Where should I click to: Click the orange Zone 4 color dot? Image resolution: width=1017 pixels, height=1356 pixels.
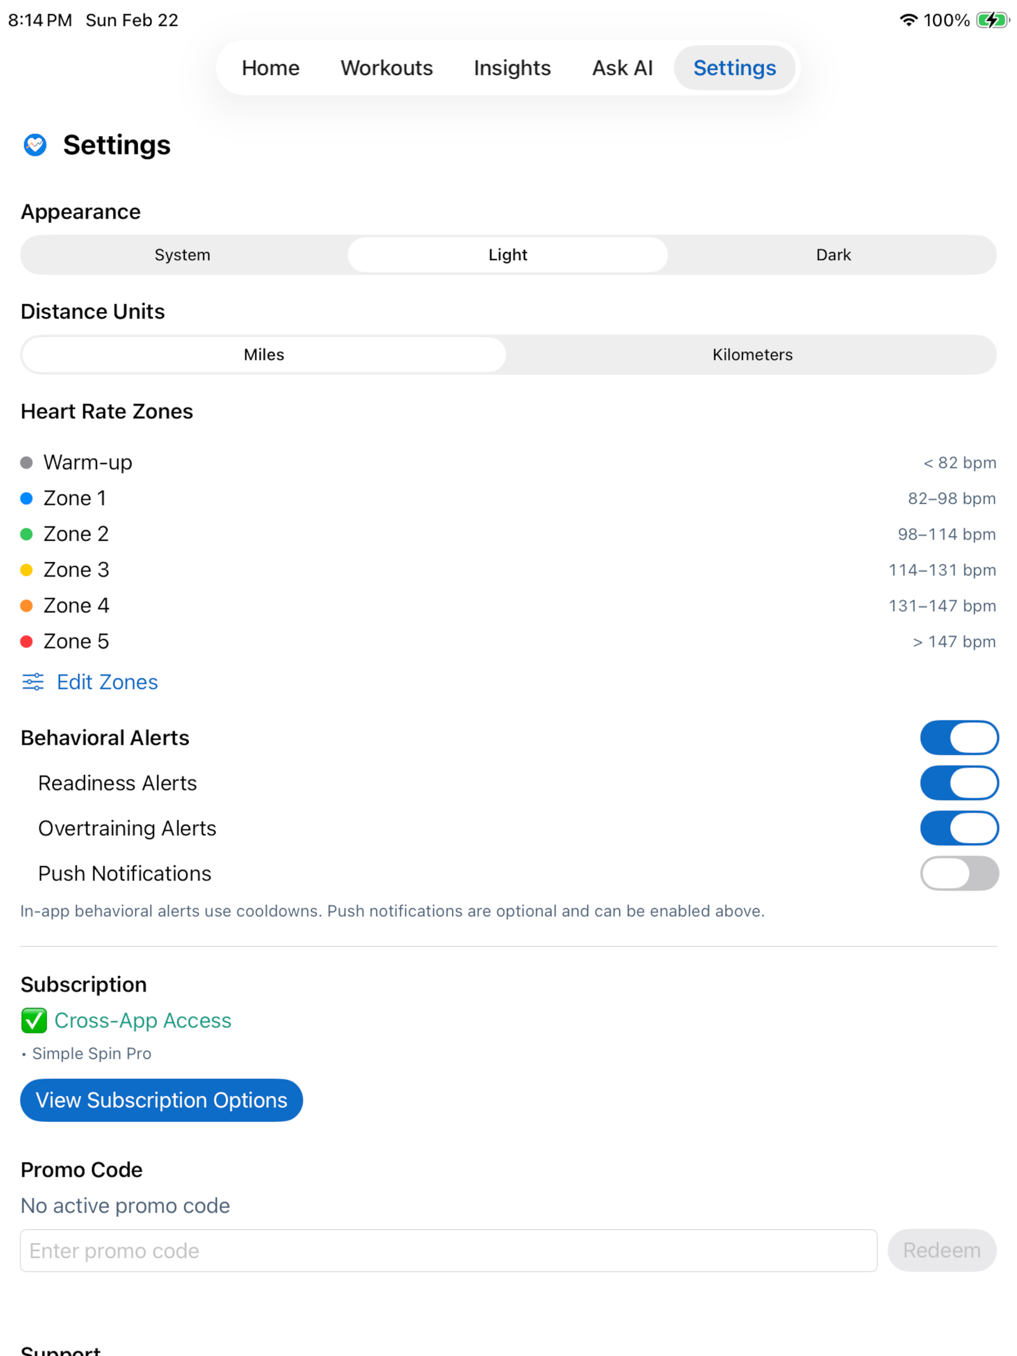click(26, 605)
